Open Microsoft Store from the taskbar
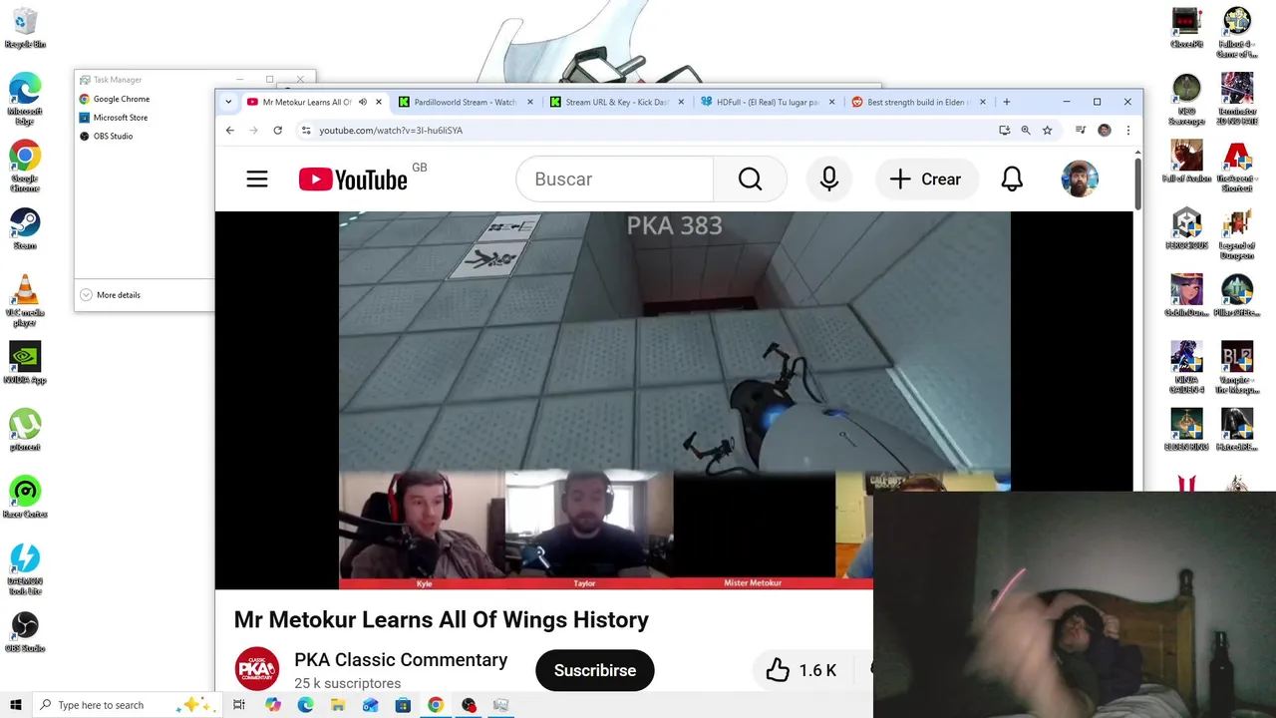 [403, 705]
